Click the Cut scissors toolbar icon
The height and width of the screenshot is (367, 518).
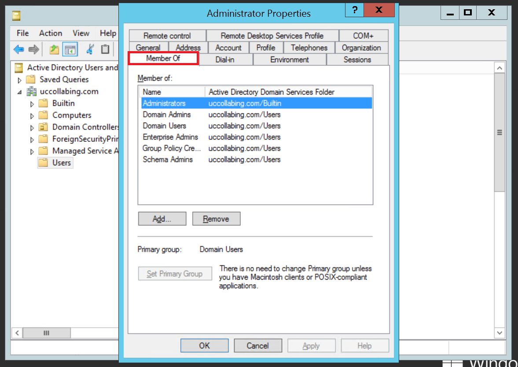pos(90,50)
